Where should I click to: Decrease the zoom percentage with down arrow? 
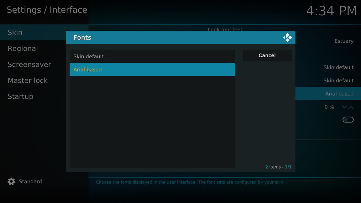tap(344, 107)
